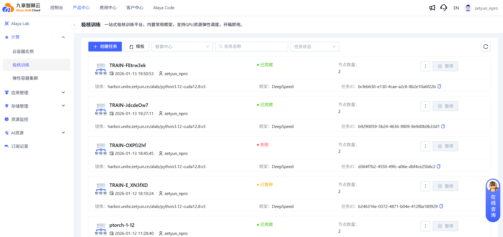Click the user avatar icon
Image resolution: width=503 pixels, height=237 pixels.
pos(468,8)
